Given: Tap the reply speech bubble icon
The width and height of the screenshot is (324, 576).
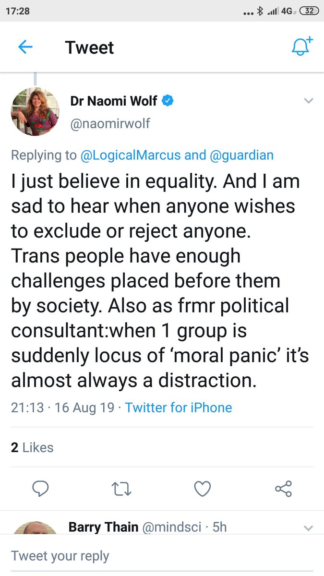Looking at the screenshot, I should point(42,489).
